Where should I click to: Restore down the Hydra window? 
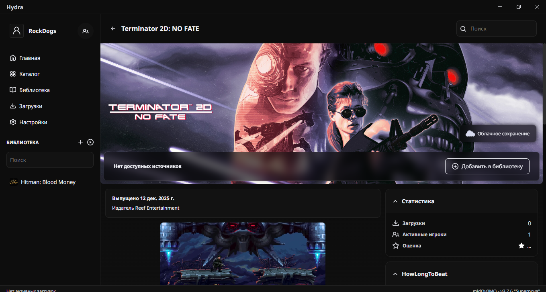(x=519, y=7)
